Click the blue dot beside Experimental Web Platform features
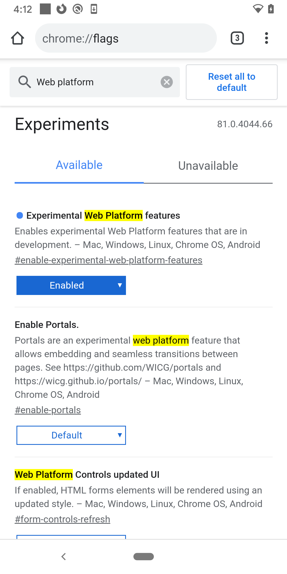 [x=19, y=216]
